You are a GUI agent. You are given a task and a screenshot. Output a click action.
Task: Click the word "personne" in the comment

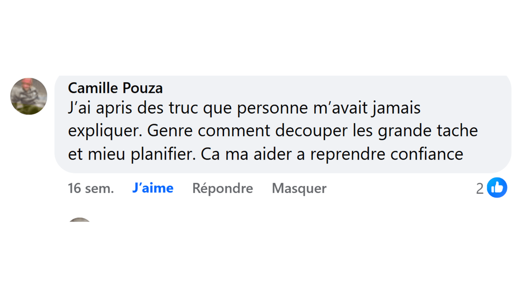[272, 108]
